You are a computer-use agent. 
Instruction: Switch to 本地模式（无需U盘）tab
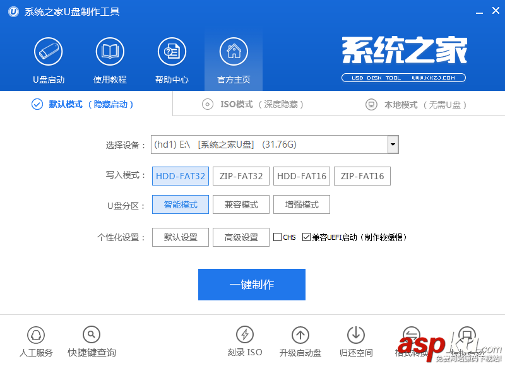point(416,105)
